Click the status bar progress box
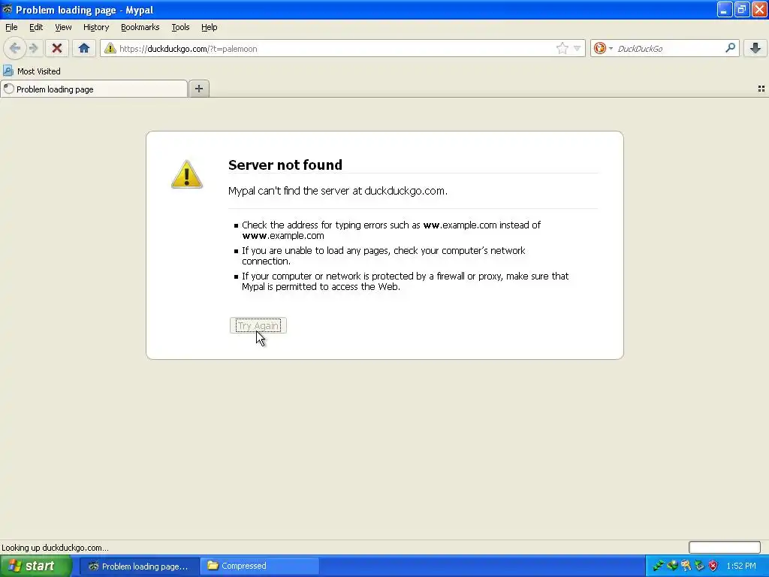This screenshot has width=769, height=577. coord(725,547)
